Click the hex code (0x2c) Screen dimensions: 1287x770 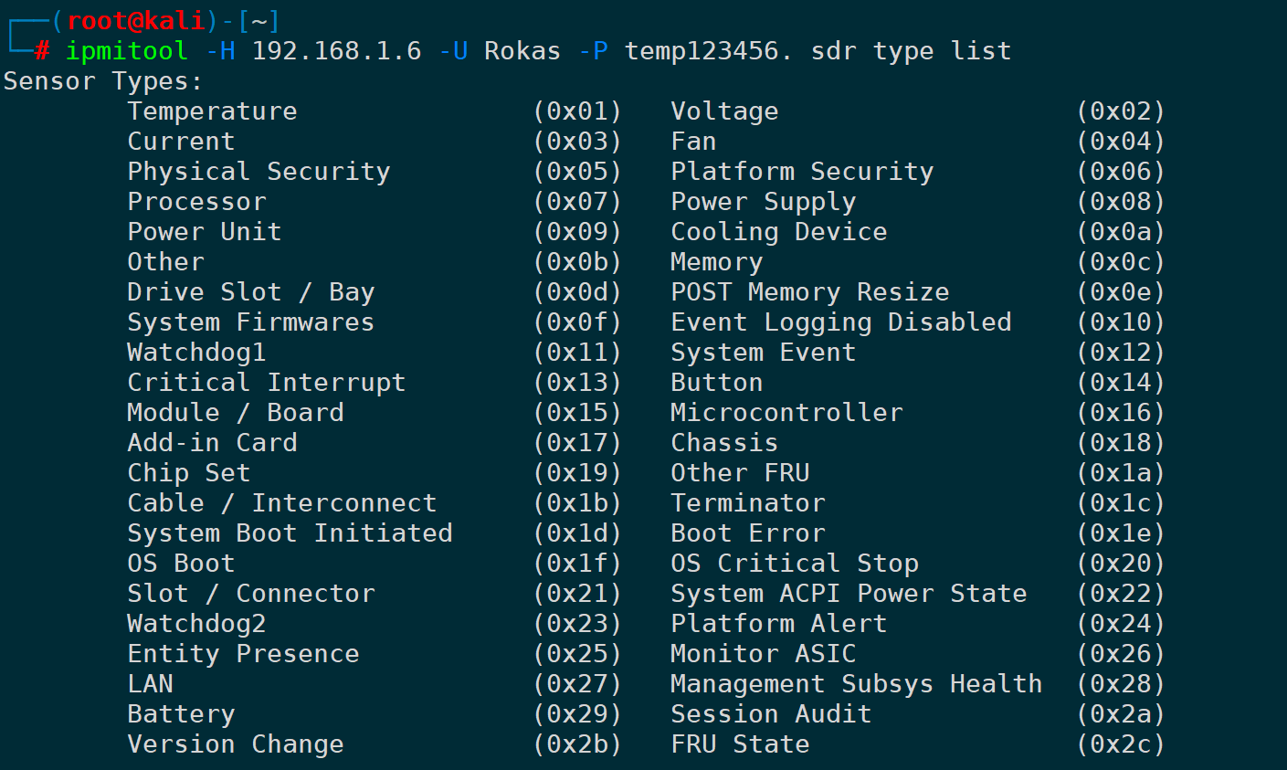click(1121, 744)
